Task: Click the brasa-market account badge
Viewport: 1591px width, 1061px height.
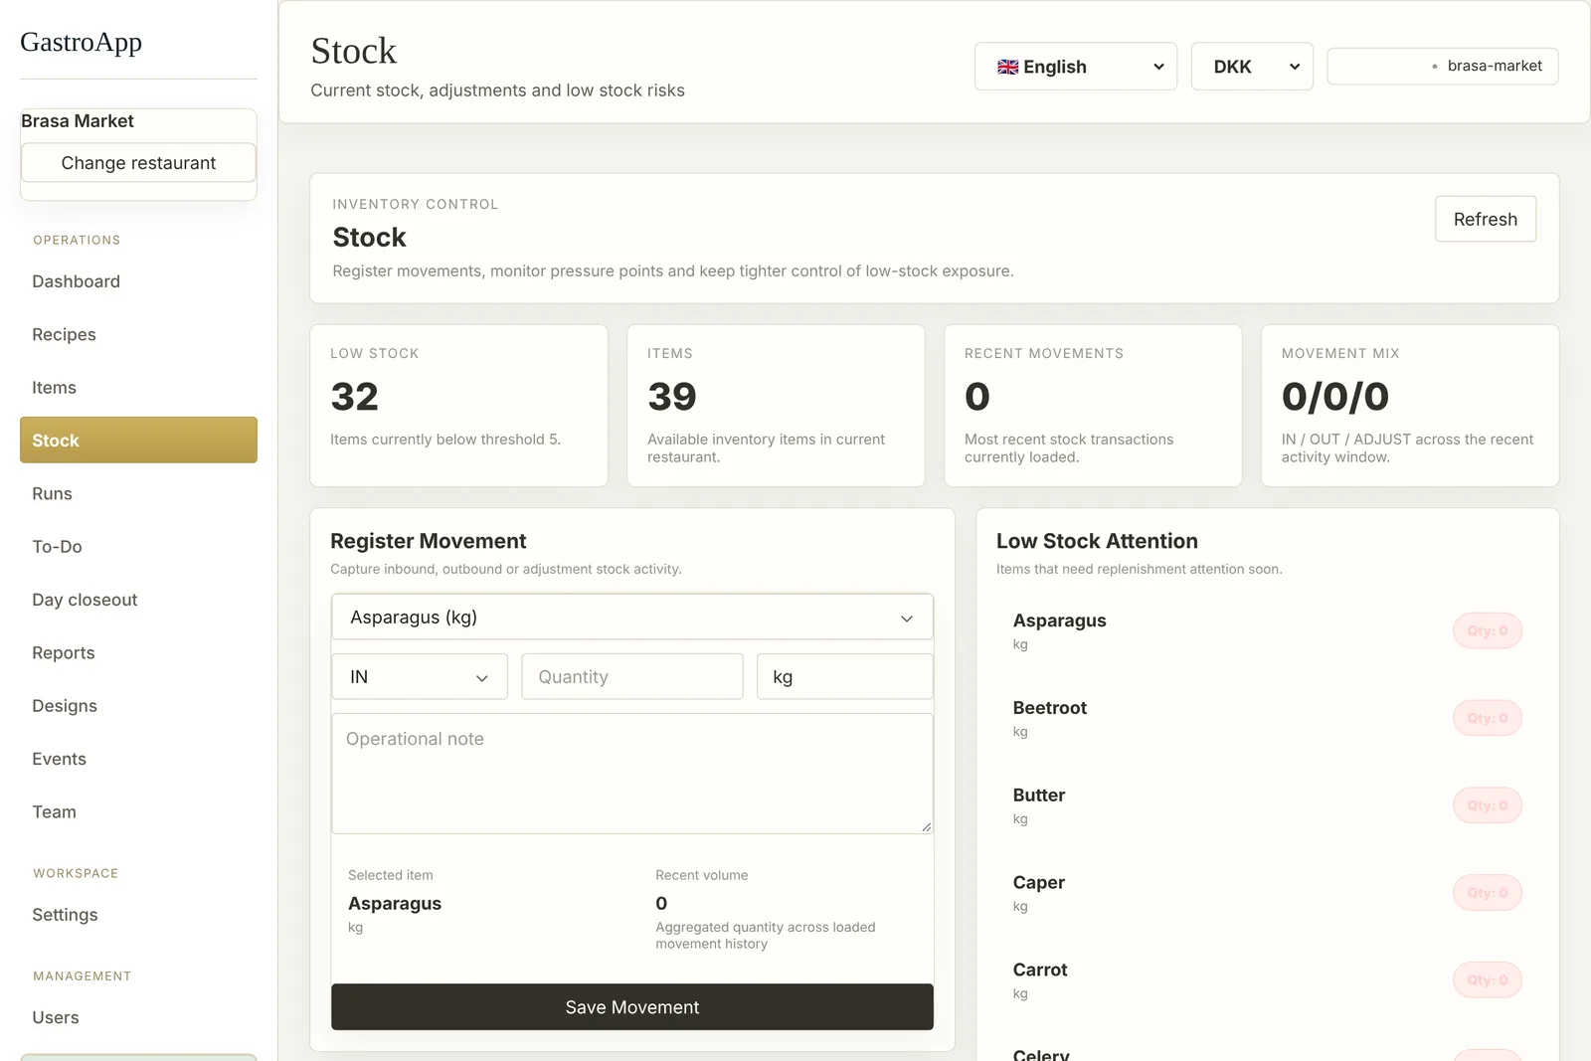Action: [x=1443, y=67]
